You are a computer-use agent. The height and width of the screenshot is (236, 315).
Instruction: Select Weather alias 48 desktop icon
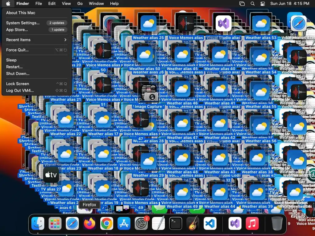[x=182, y=158]
